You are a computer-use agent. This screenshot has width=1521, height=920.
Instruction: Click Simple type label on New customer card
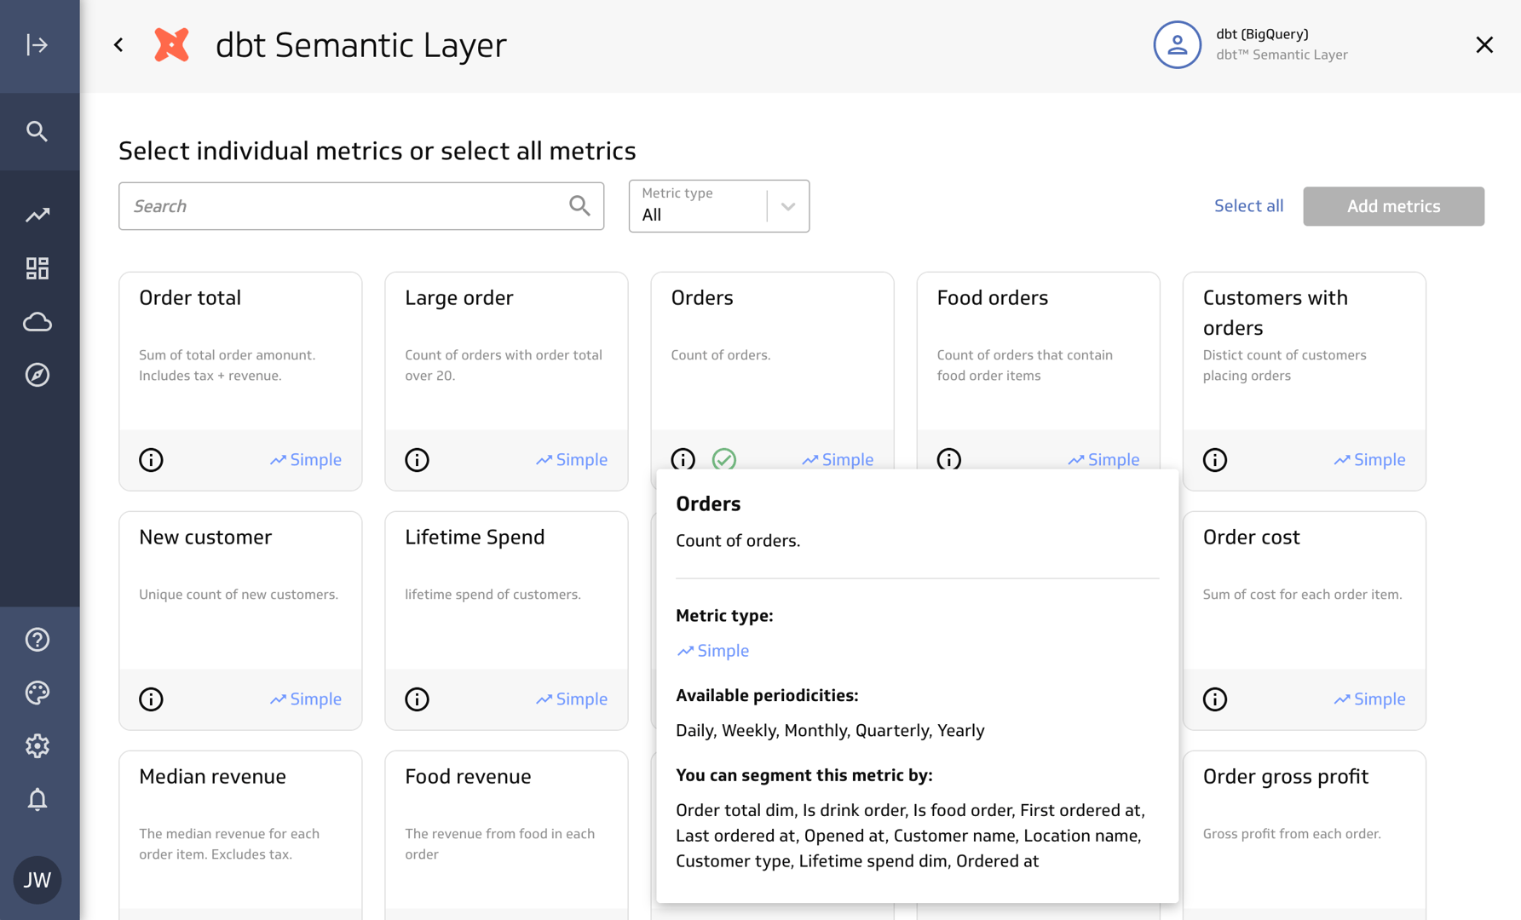coord(306,699)
